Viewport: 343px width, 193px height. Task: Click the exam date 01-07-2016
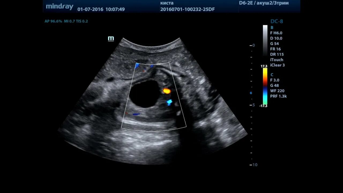(90, 9)
